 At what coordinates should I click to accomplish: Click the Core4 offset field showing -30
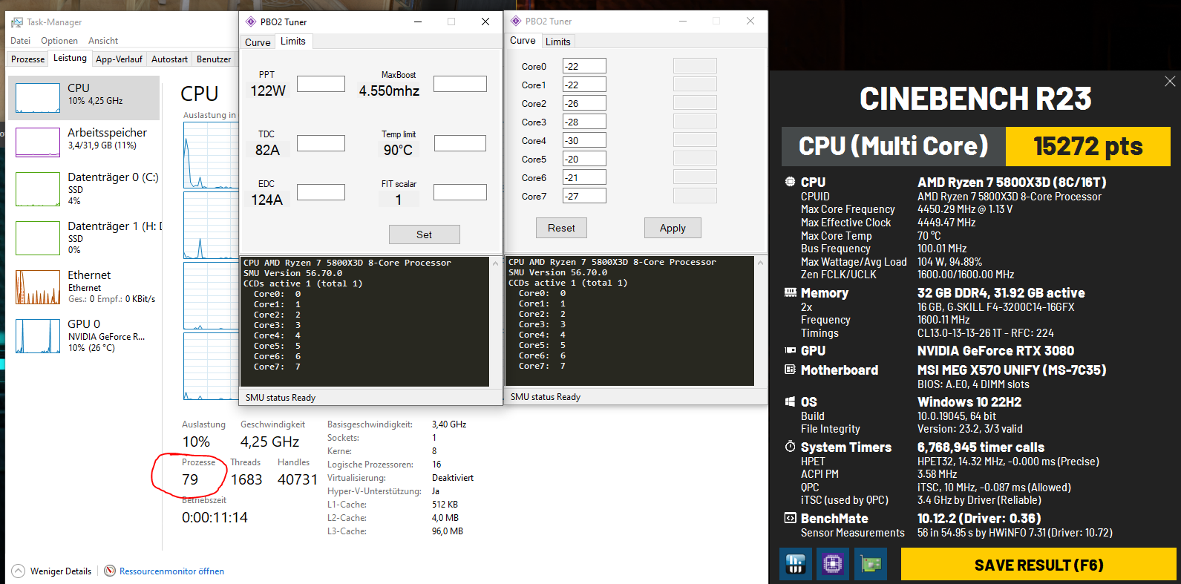tap(584, 140)
